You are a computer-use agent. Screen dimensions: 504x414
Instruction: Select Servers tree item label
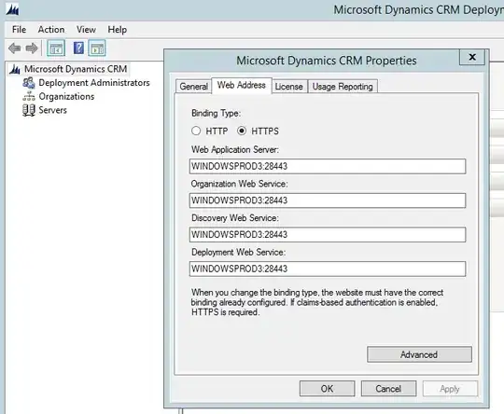click(52, 110)
